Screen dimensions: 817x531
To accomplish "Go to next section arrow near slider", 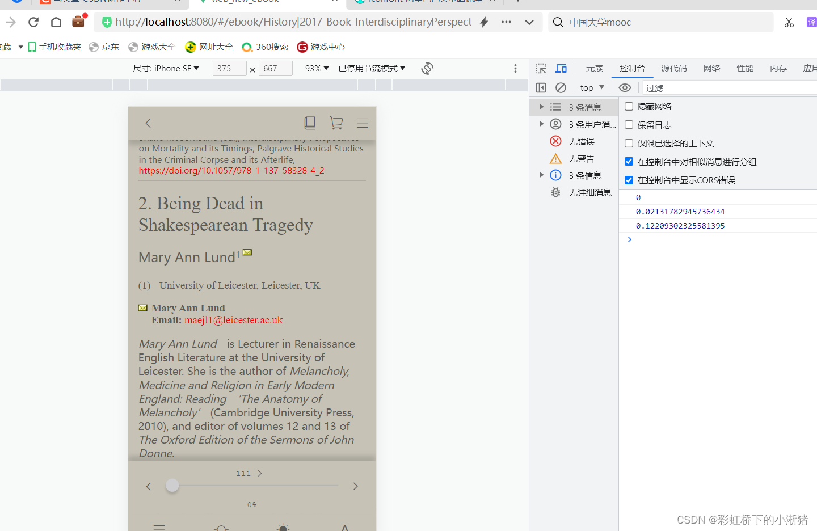I will [355, 486].
